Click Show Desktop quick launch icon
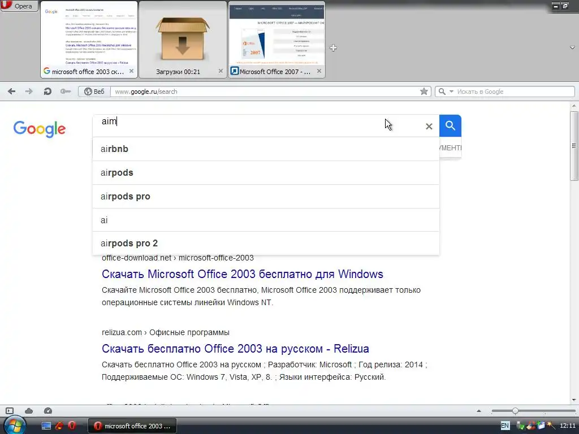 coord(46,426)
